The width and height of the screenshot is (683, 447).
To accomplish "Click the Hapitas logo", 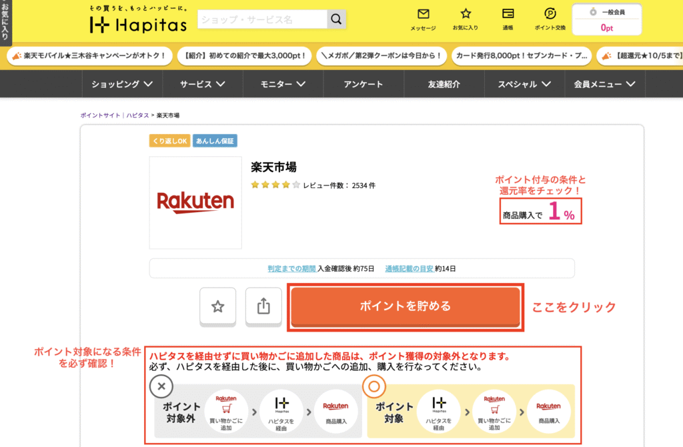I will [138, 24].
